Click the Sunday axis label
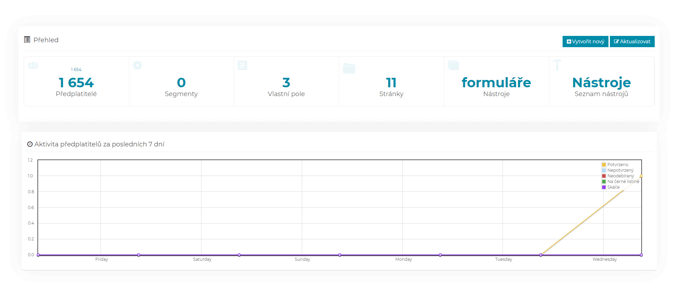This screenshot has height=296, width=678. point(302,259)
